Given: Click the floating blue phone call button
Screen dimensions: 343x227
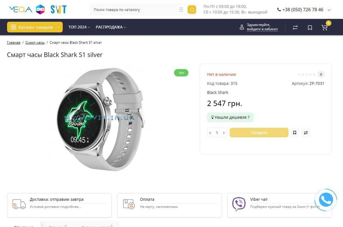Looking at the screenshot, I should coord(326,200).
